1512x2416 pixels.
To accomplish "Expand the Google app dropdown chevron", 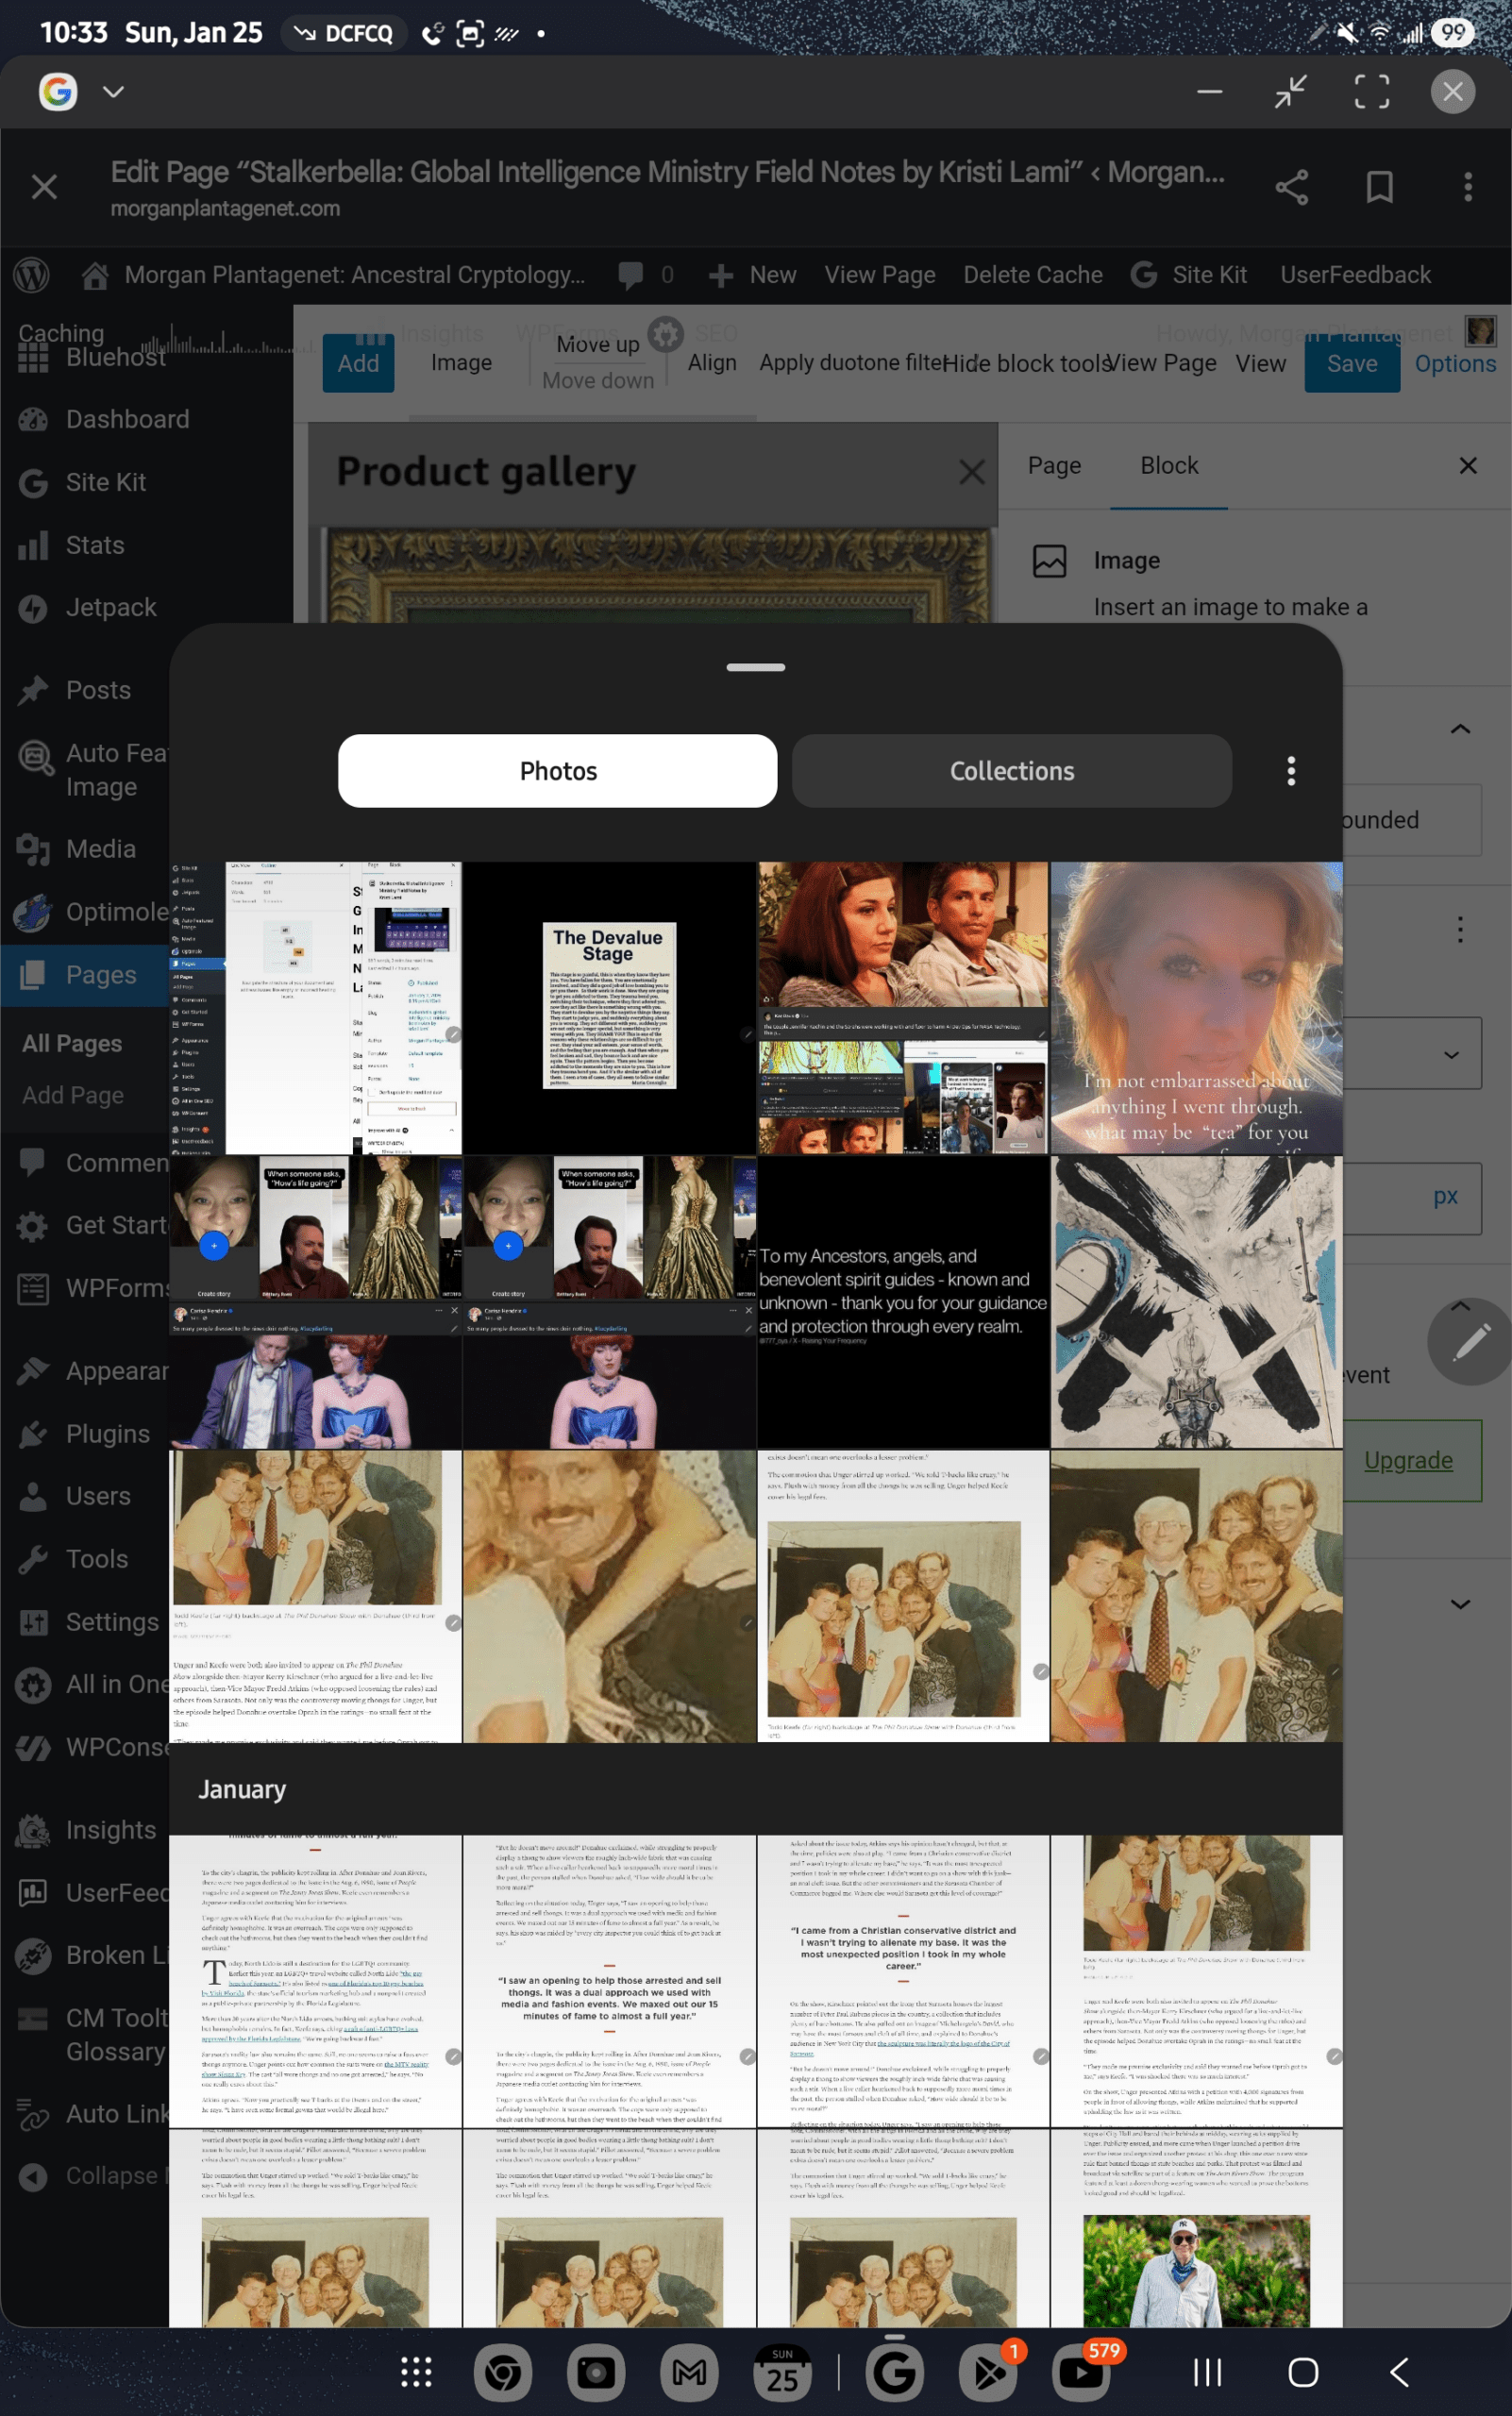I will pos(114,92).
